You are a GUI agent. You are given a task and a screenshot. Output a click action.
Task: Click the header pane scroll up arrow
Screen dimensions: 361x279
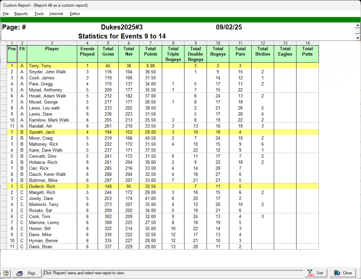click(358, 26)
